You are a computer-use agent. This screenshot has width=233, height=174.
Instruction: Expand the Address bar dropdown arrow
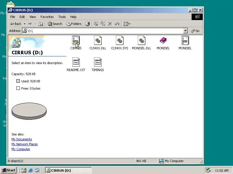tap(185, 31)
